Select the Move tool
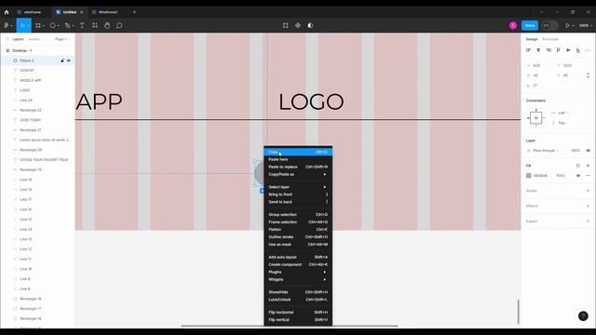 (22, 25)
